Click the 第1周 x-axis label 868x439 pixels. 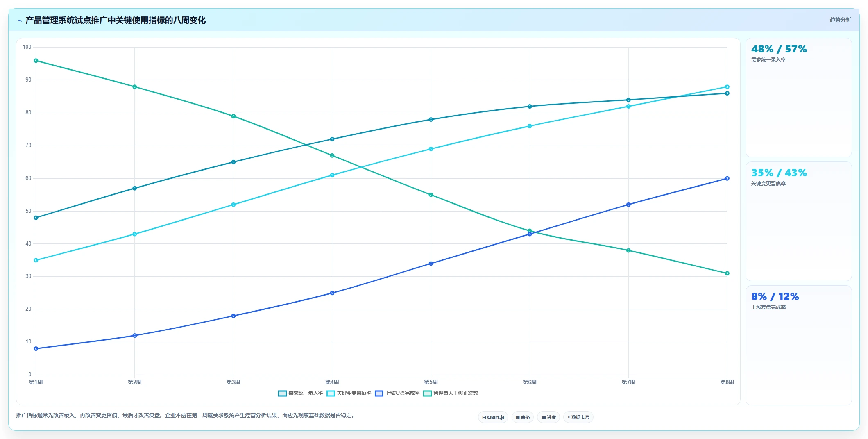36,382
